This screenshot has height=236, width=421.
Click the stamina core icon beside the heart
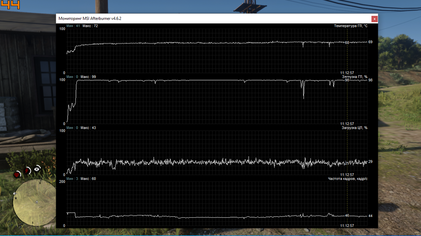tap(27, 170)
